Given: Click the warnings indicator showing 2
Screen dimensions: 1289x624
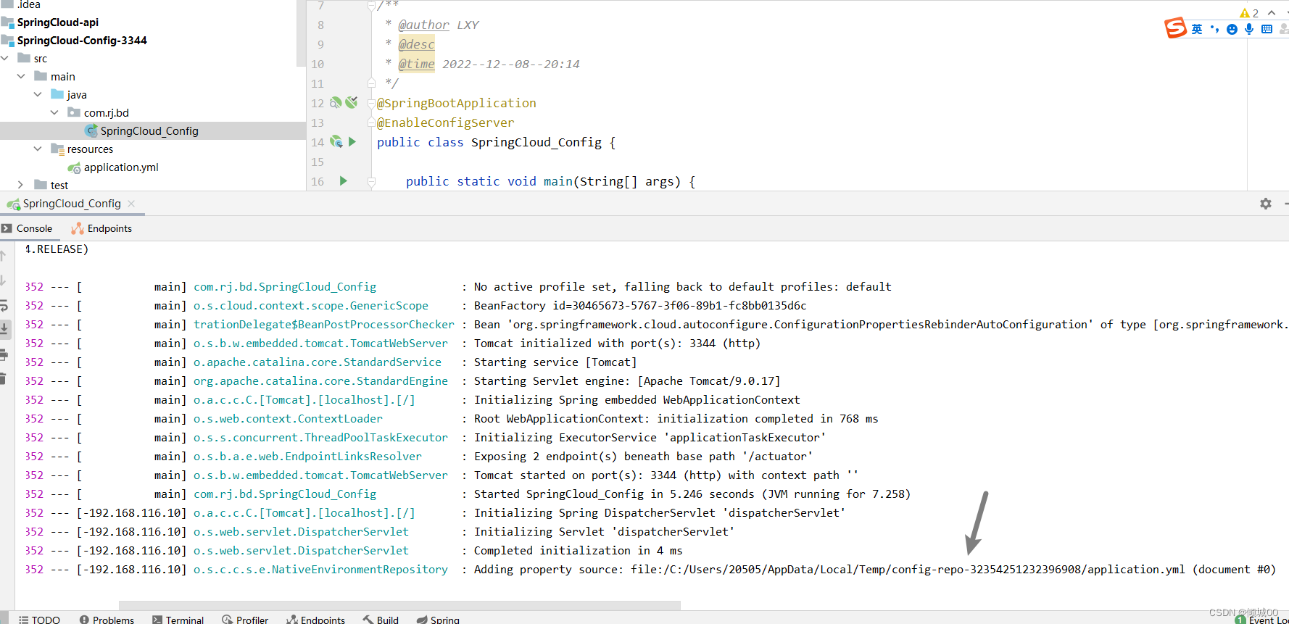Looking at the screenshot, I should tap(1249, 13).
